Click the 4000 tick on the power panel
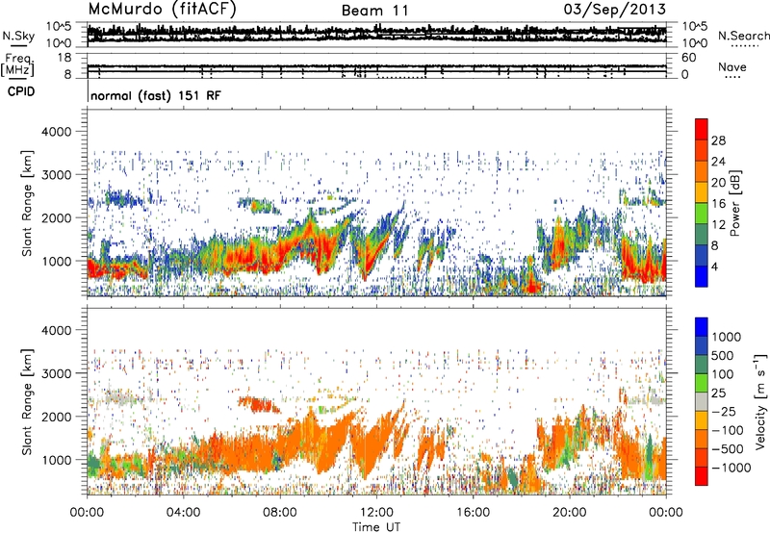The image size is (770, 533). (57, 132)
